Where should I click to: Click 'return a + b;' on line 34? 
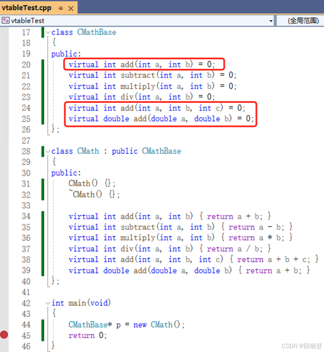234,216
